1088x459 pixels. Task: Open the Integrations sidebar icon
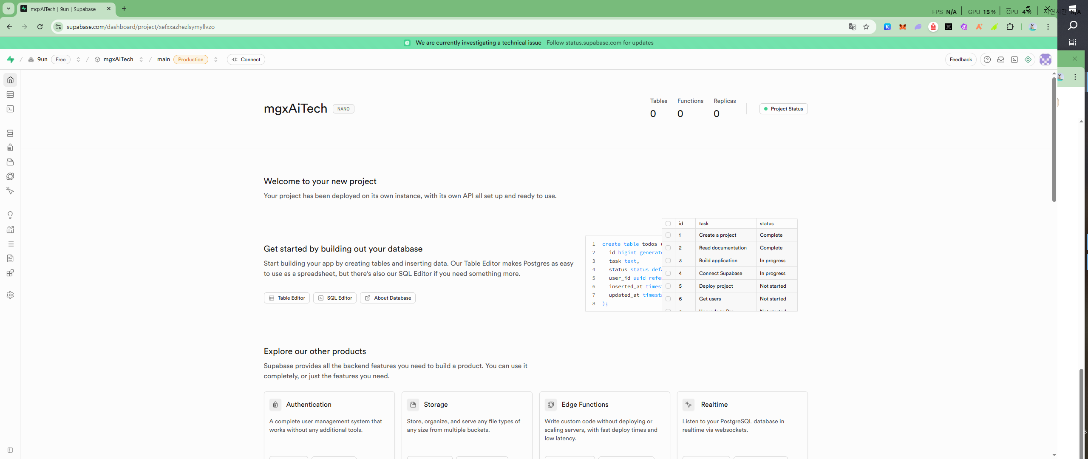[x=10, y=273]
